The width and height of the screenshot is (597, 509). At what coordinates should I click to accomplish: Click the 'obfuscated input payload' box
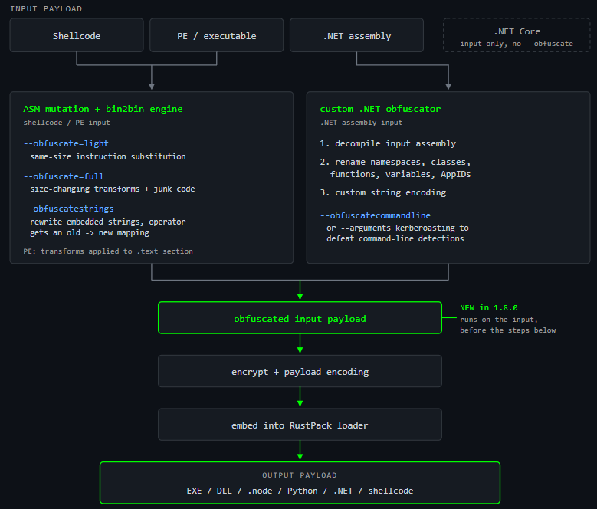300,318
